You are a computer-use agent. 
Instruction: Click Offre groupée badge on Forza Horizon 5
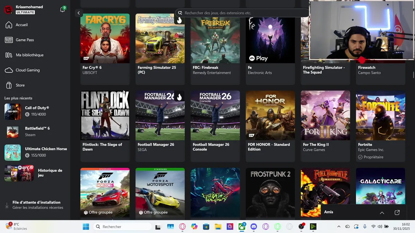pyautogui.click(x=98, y=212)
